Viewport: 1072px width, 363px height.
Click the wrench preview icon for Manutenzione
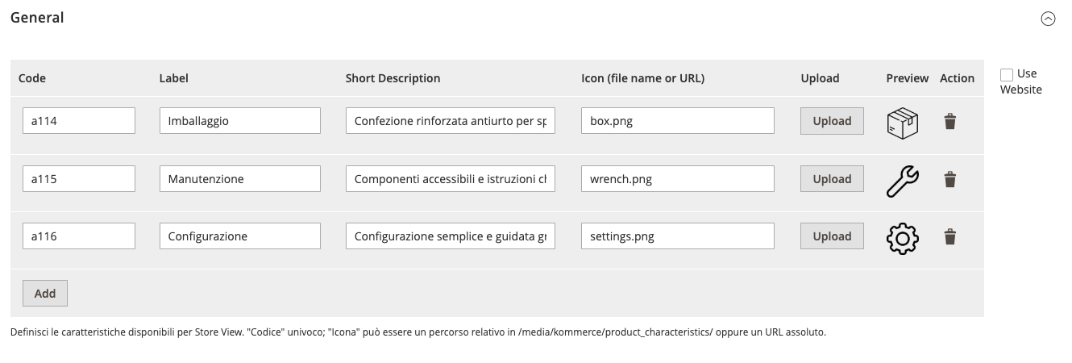point(902,181)
